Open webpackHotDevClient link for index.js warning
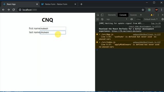Viewport: 164px width, 92px height. coord(147,42)
